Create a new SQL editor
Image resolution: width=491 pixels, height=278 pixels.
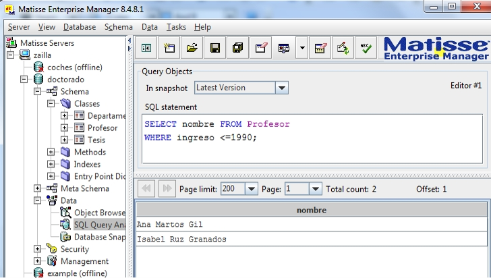coord(169,48)
